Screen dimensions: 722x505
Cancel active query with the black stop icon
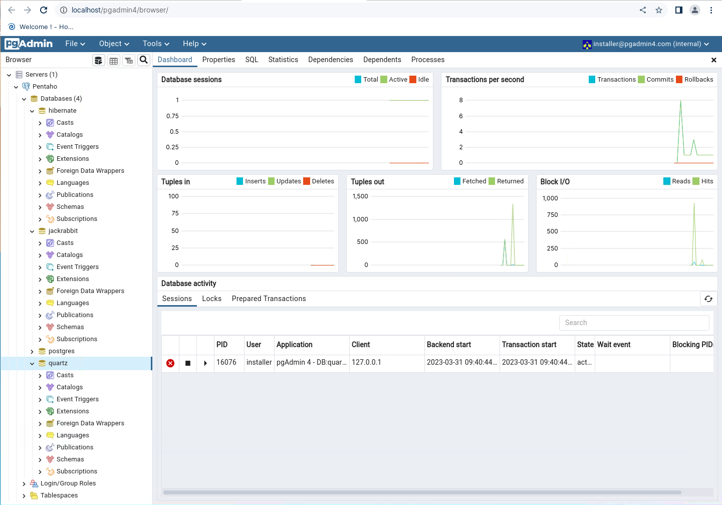pyautogui.click(x=188, y=363)
